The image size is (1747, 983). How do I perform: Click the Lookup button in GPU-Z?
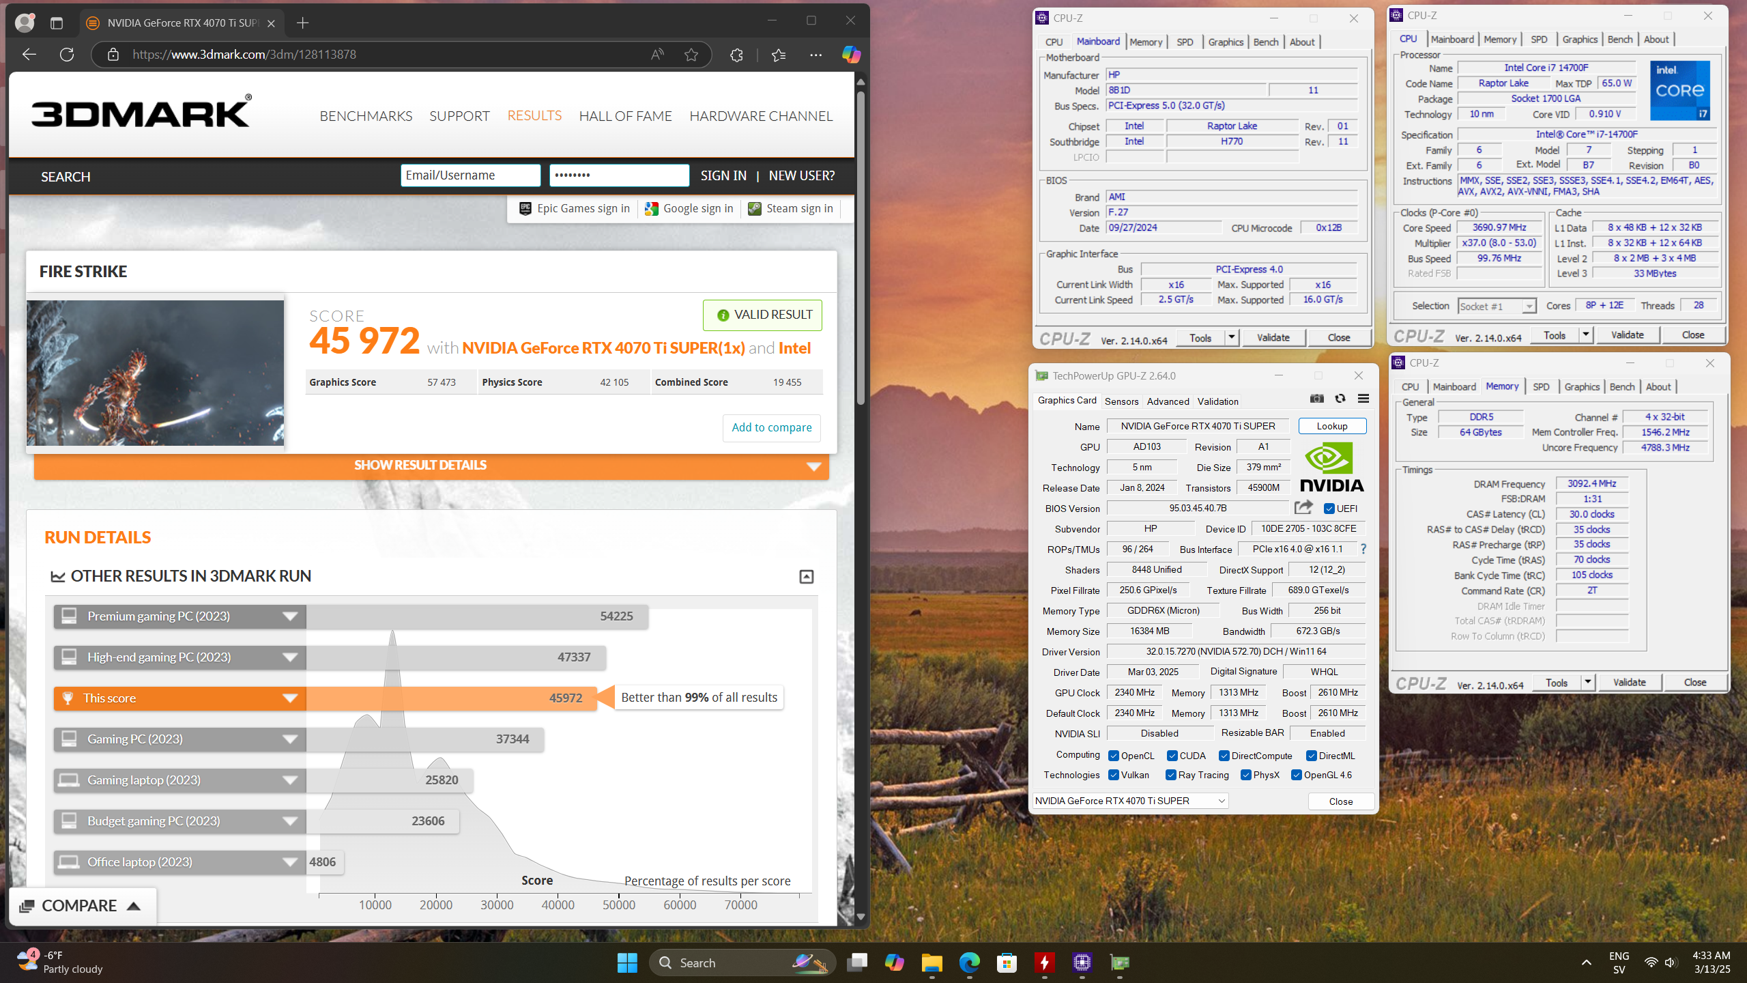(1332, 426)
